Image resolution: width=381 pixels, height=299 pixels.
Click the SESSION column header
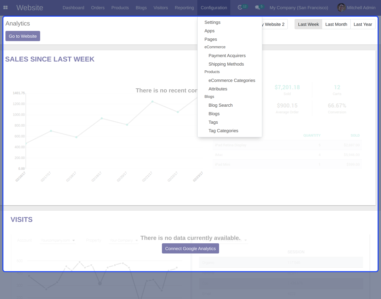[x=296, y=252]
